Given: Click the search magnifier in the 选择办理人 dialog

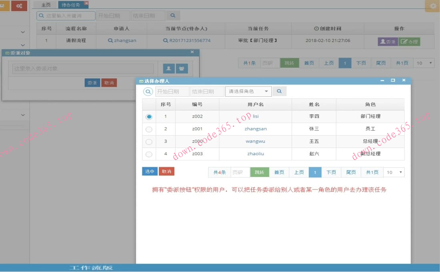Looking at the screenshot, I should point(279,91).
